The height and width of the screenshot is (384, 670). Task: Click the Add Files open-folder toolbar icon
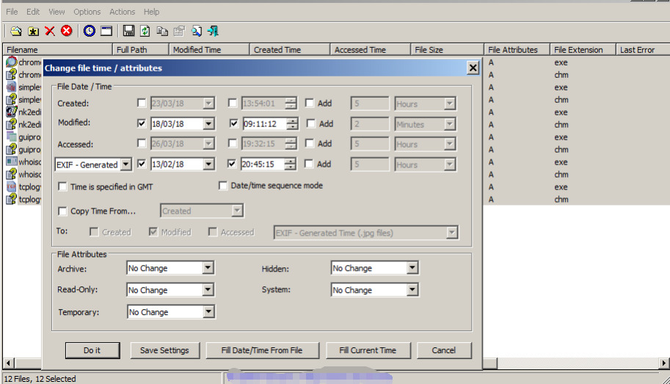(15, 31)
